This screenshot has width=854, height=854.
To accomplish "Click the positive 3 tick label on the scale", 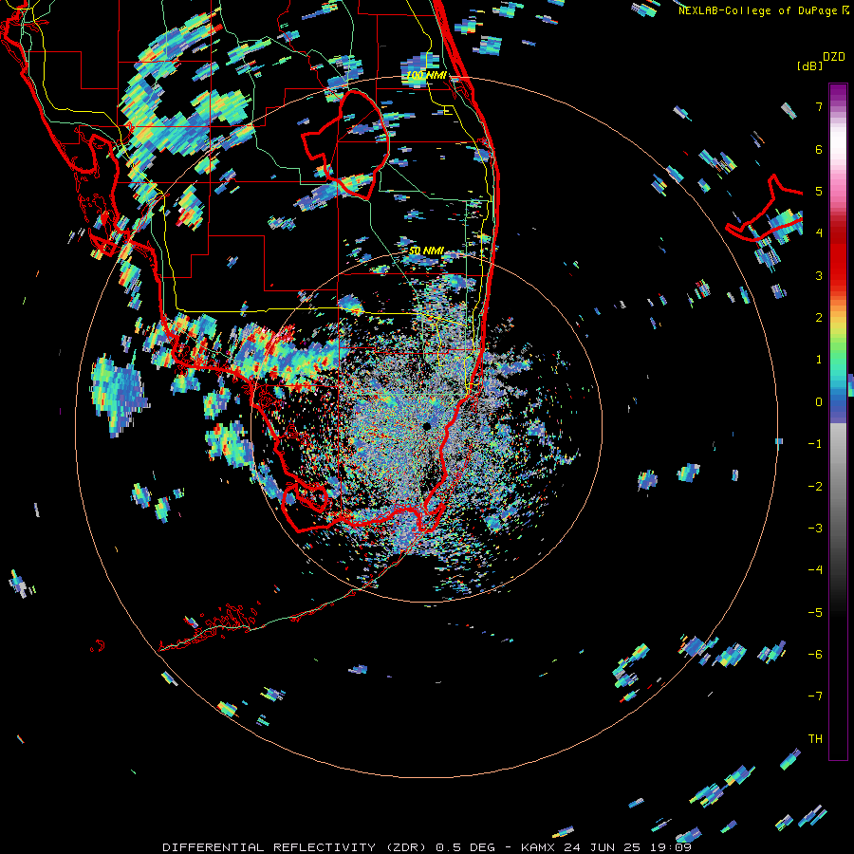I will click(x=819, y=275).
